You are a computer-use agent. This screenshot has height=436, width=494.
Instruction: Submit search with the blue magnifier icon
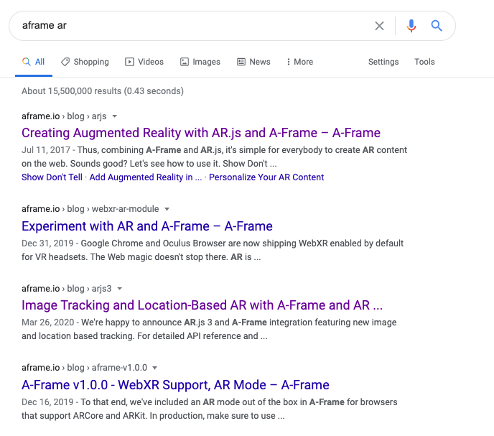click(x=437, y=26)
